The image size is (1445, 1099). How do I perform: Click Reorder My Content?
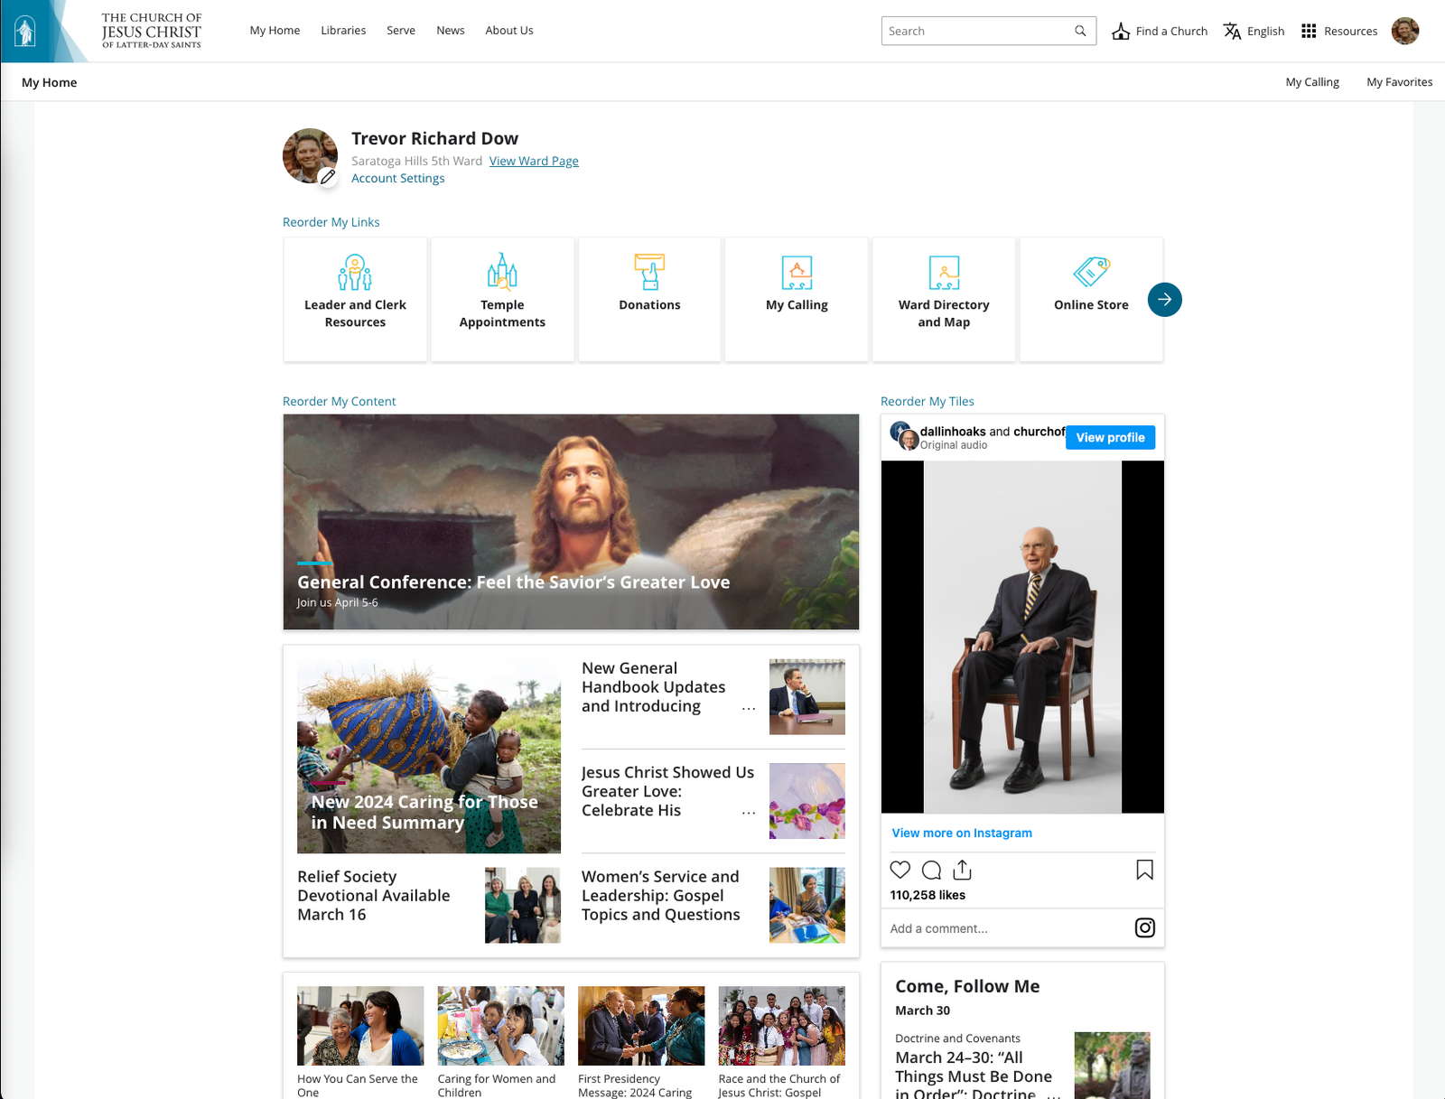click(339, 401)
